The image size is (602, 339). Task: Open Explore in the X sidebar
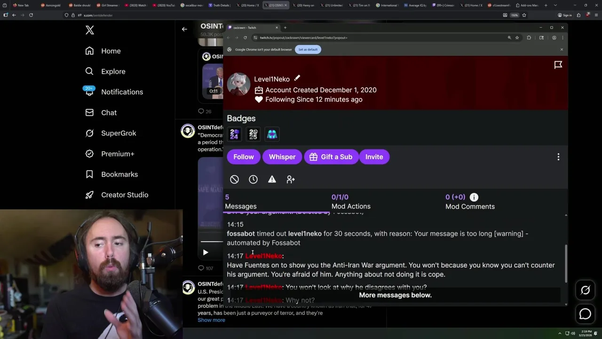[105, 72]
